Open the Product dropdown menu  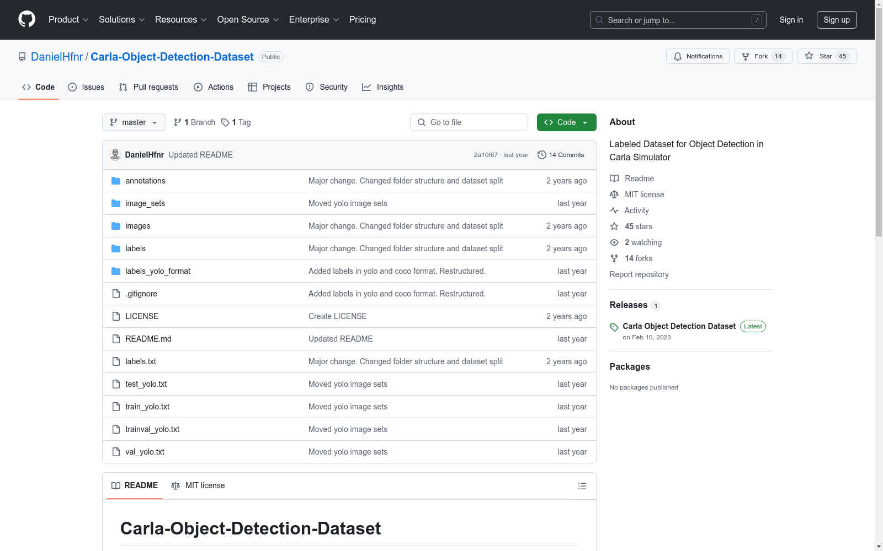click(x=68, y=19)
